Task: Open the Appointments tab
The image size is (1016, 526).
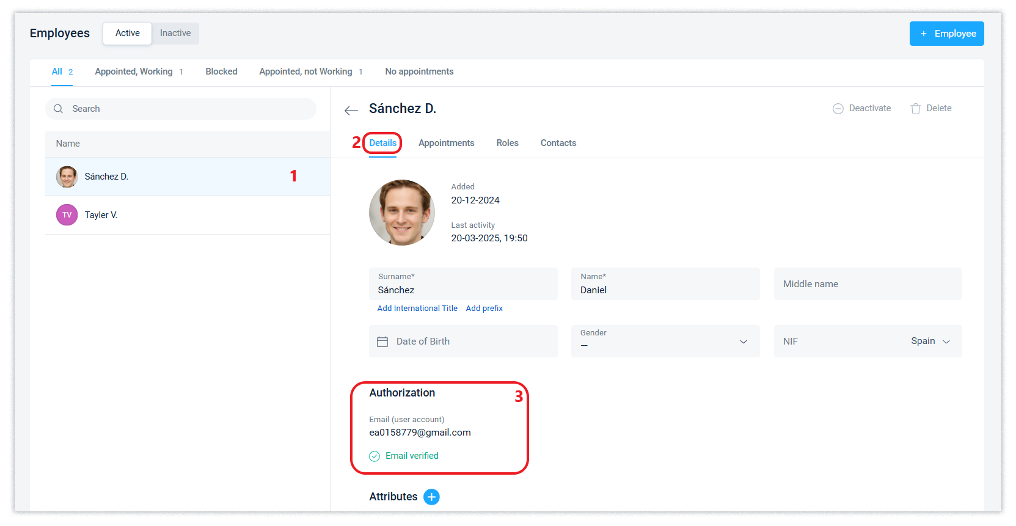Action: [446, 143]
